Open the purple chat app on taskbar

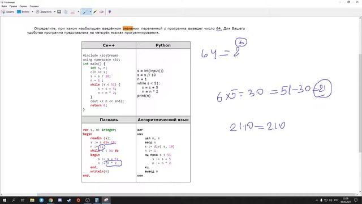[60, 200]
